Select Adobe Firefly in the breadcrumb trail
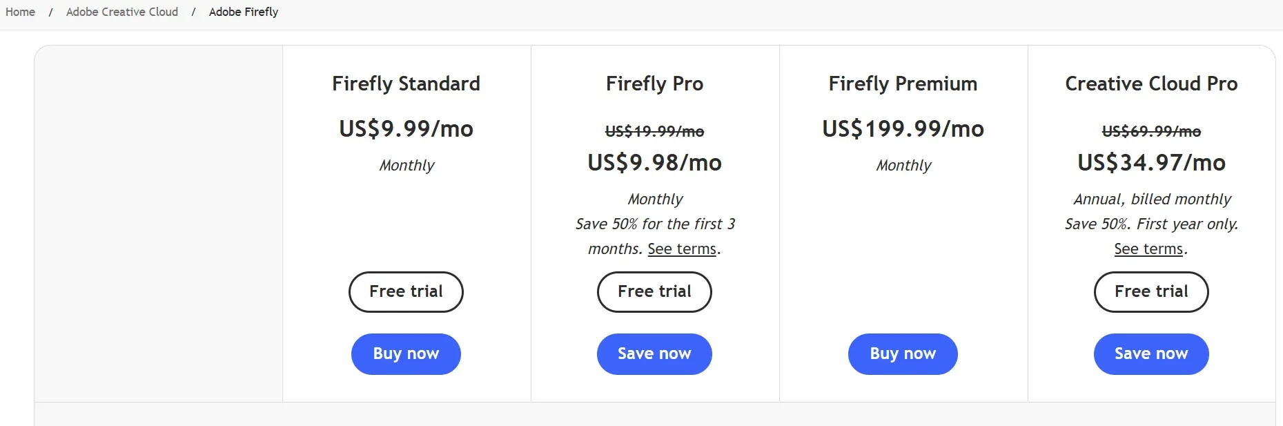The height and width of the screenshot is (426, 1283). point(243,12)
